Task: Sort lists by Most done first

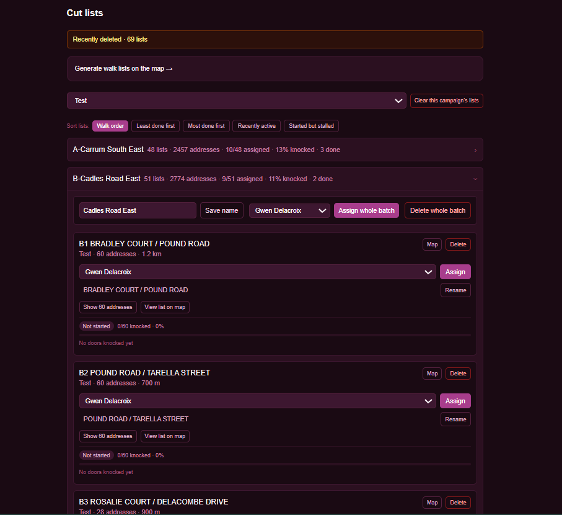Action: point(206,126)
